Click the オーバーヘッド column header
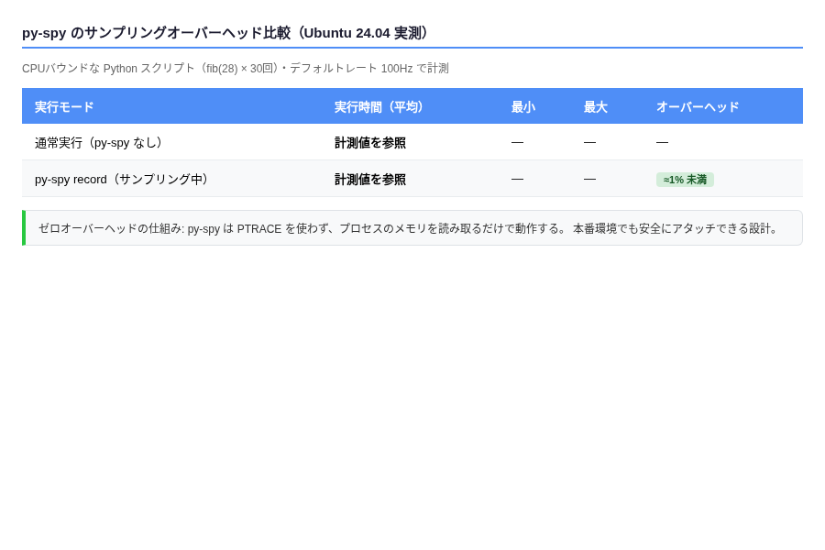Screen dimensions: 825x550 click(x=698, y=107)
